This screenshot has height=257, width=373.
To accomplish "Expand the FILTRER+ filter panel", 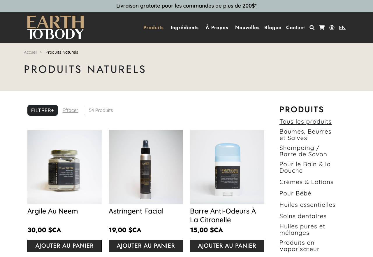I will tap(43, 110).
